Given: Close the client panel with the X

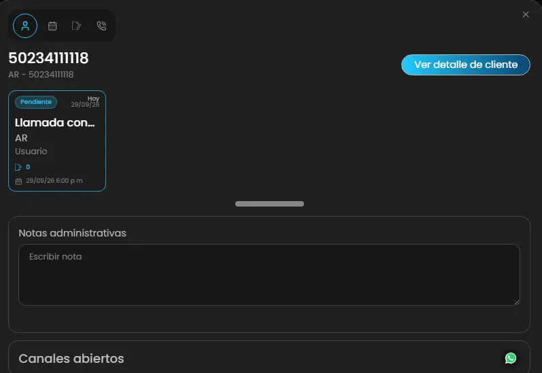Looking at the screenshot, I should pyautogui.click(x=526, y=14).
